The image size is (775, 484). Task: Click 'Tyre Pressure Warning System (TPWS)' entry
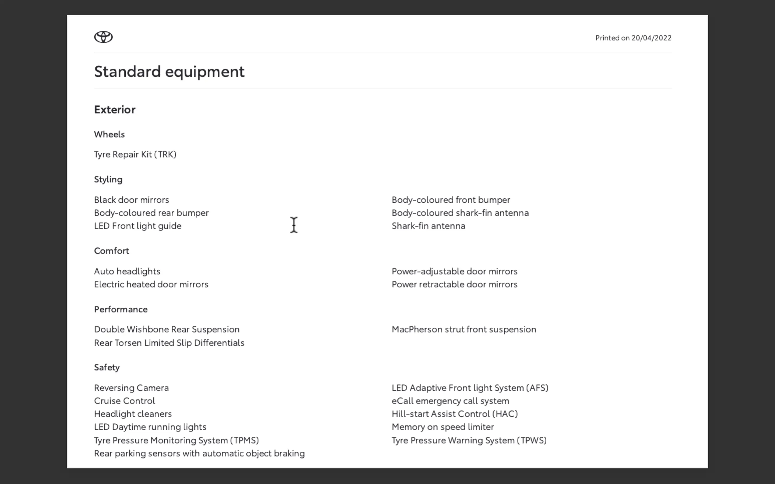click(470, 440)
